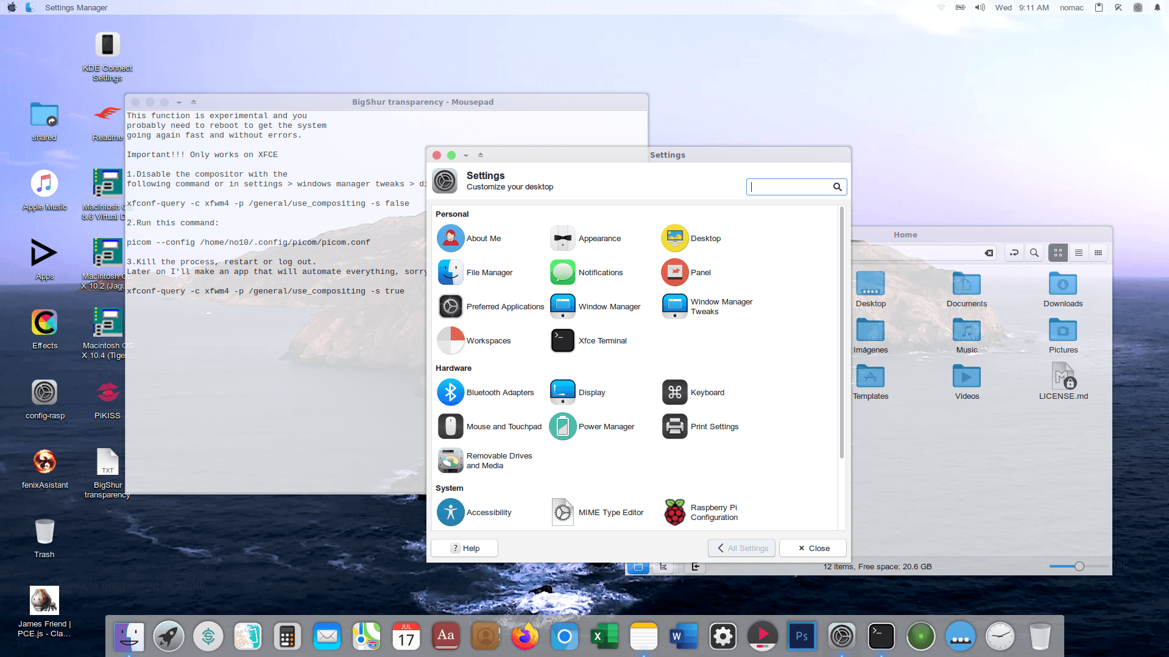Image resolution: width=1169 pixels, height=657 pixels.
Task: Open Appearance settings
Action: point(586,239)
